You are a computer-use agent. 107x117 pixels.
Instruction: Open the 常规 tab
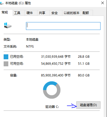[5, 12]
